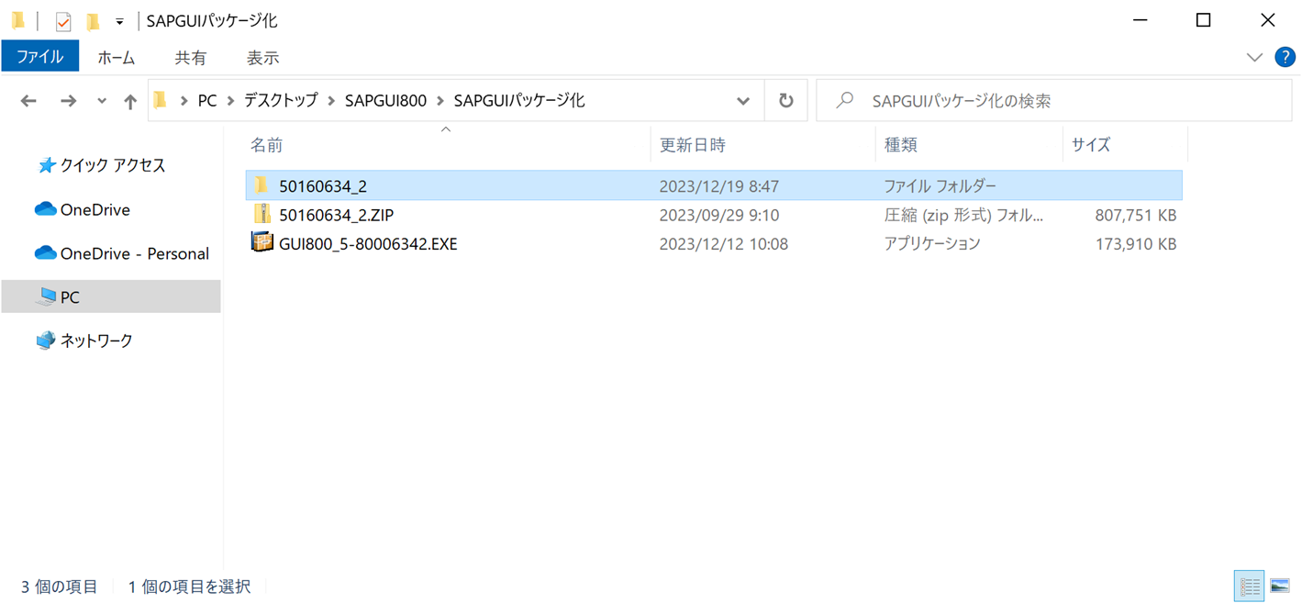Click the 50160634_2.ZIP file name
Screen dimensions: 1302x603
tap(337, 215)
